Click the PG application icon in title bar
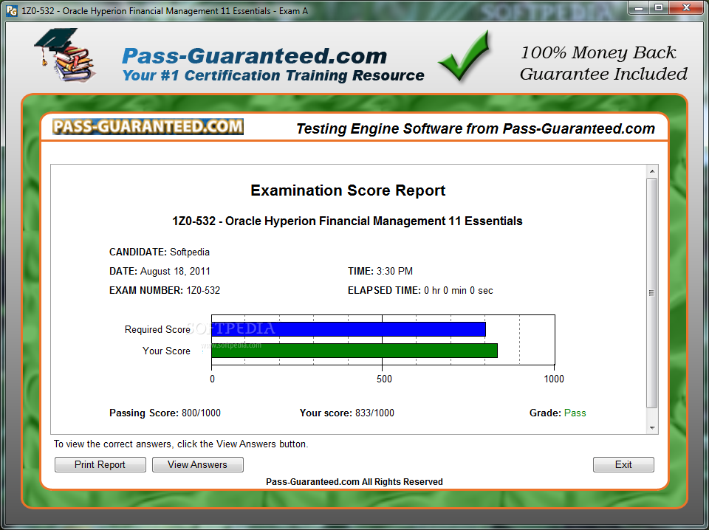 pyautogui.click(x=13, y=11)
